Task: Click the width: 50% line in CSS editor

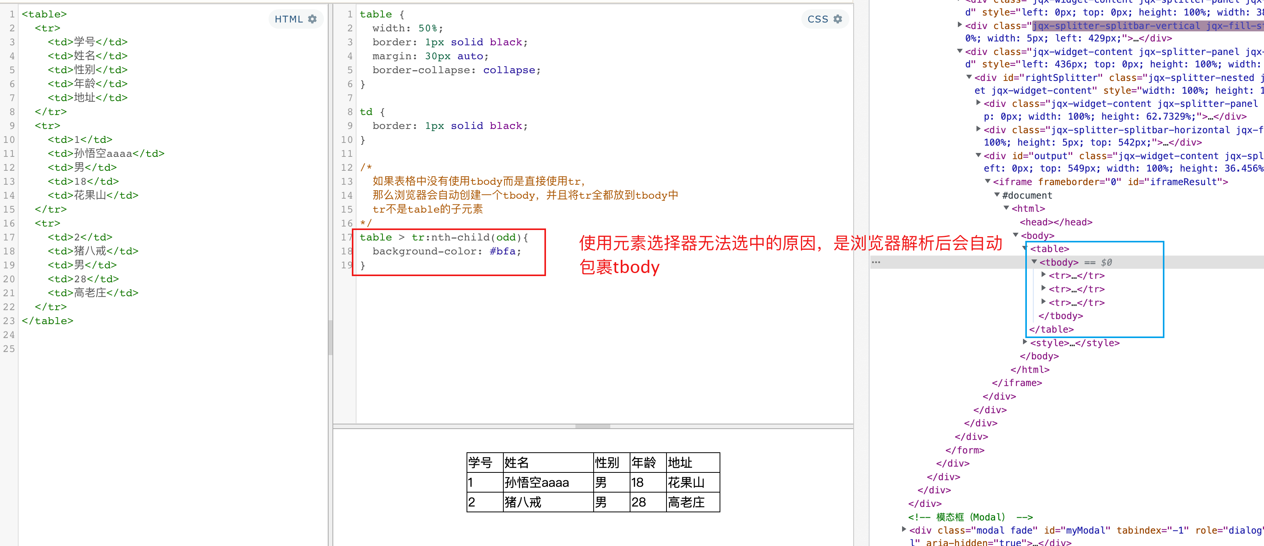Action: [x=408, y=28]
